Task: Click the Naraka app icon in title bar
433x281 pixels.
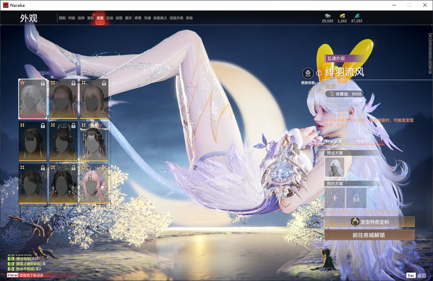Action: [6, 5]
